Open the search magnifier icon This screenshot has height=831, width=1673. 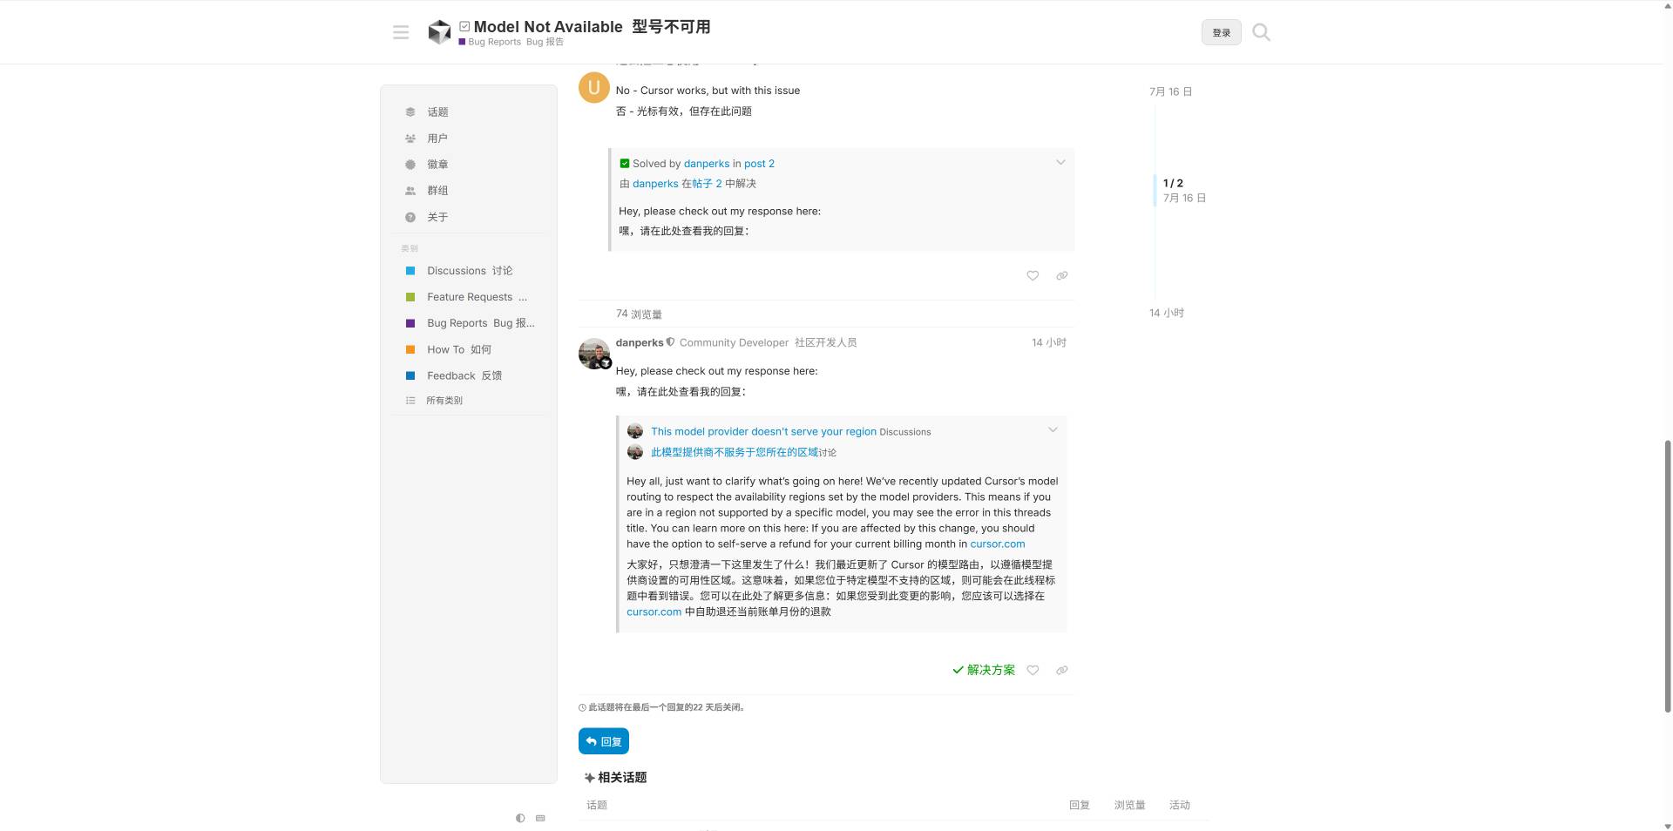pyautogui.click(x=1261, y=32)
